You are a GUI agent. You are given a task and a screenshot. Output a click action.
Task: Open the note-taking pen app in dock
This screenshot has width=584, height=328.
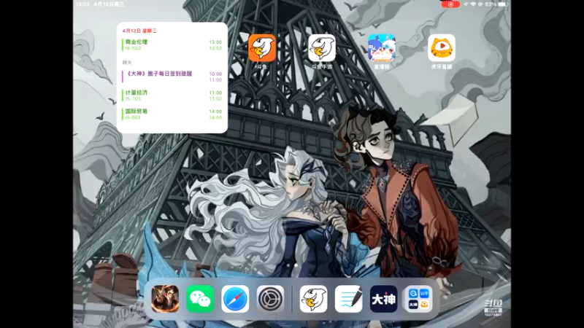(x=349, y=299)
